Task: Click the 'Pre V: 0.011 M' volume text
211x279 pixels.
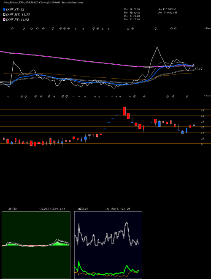Action: pyautogui.click(x=167, y=13)
